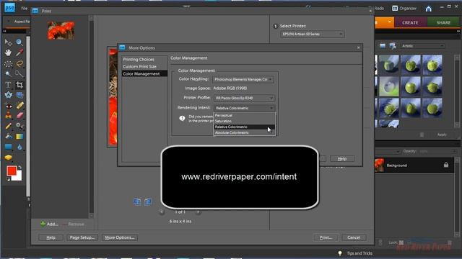Image resolution: width=462 pixels, height=259 pixels.
Task: Select the Red Eye Removal tool
Action: [8, 106]
